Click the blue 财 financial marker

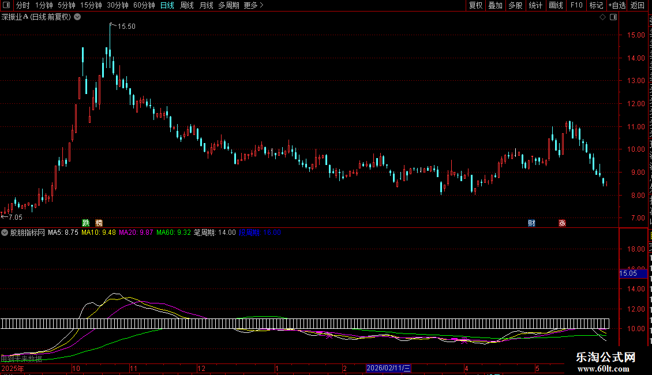[531, 223]
